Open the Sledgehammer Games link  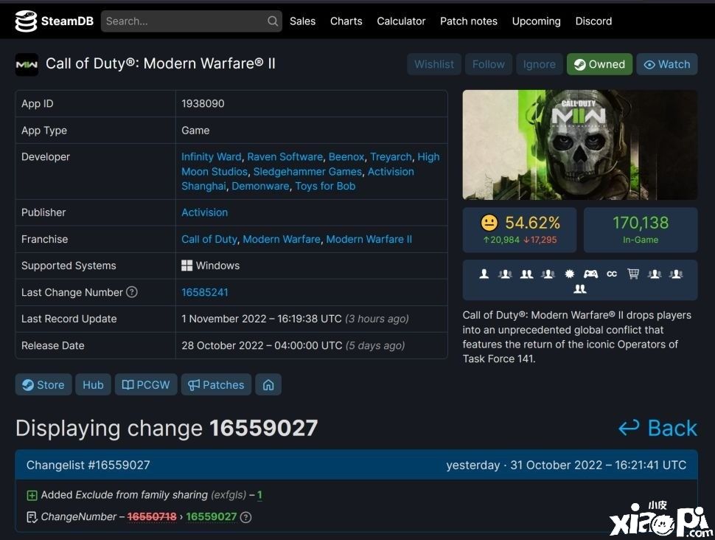tap(307, 172)
